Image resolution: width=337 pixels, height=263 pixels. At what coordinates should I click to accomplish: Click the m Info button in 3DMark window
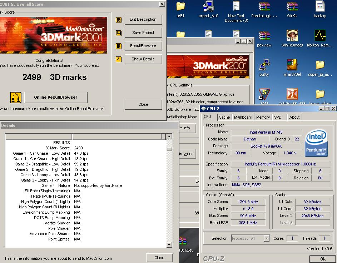point(187,128)
